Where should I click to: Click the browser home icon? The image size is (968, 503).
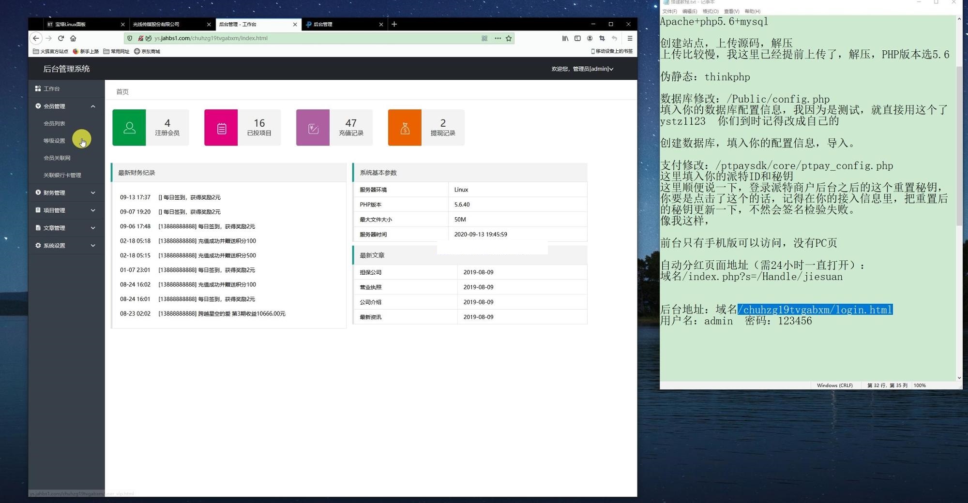[x=73, y=38]
